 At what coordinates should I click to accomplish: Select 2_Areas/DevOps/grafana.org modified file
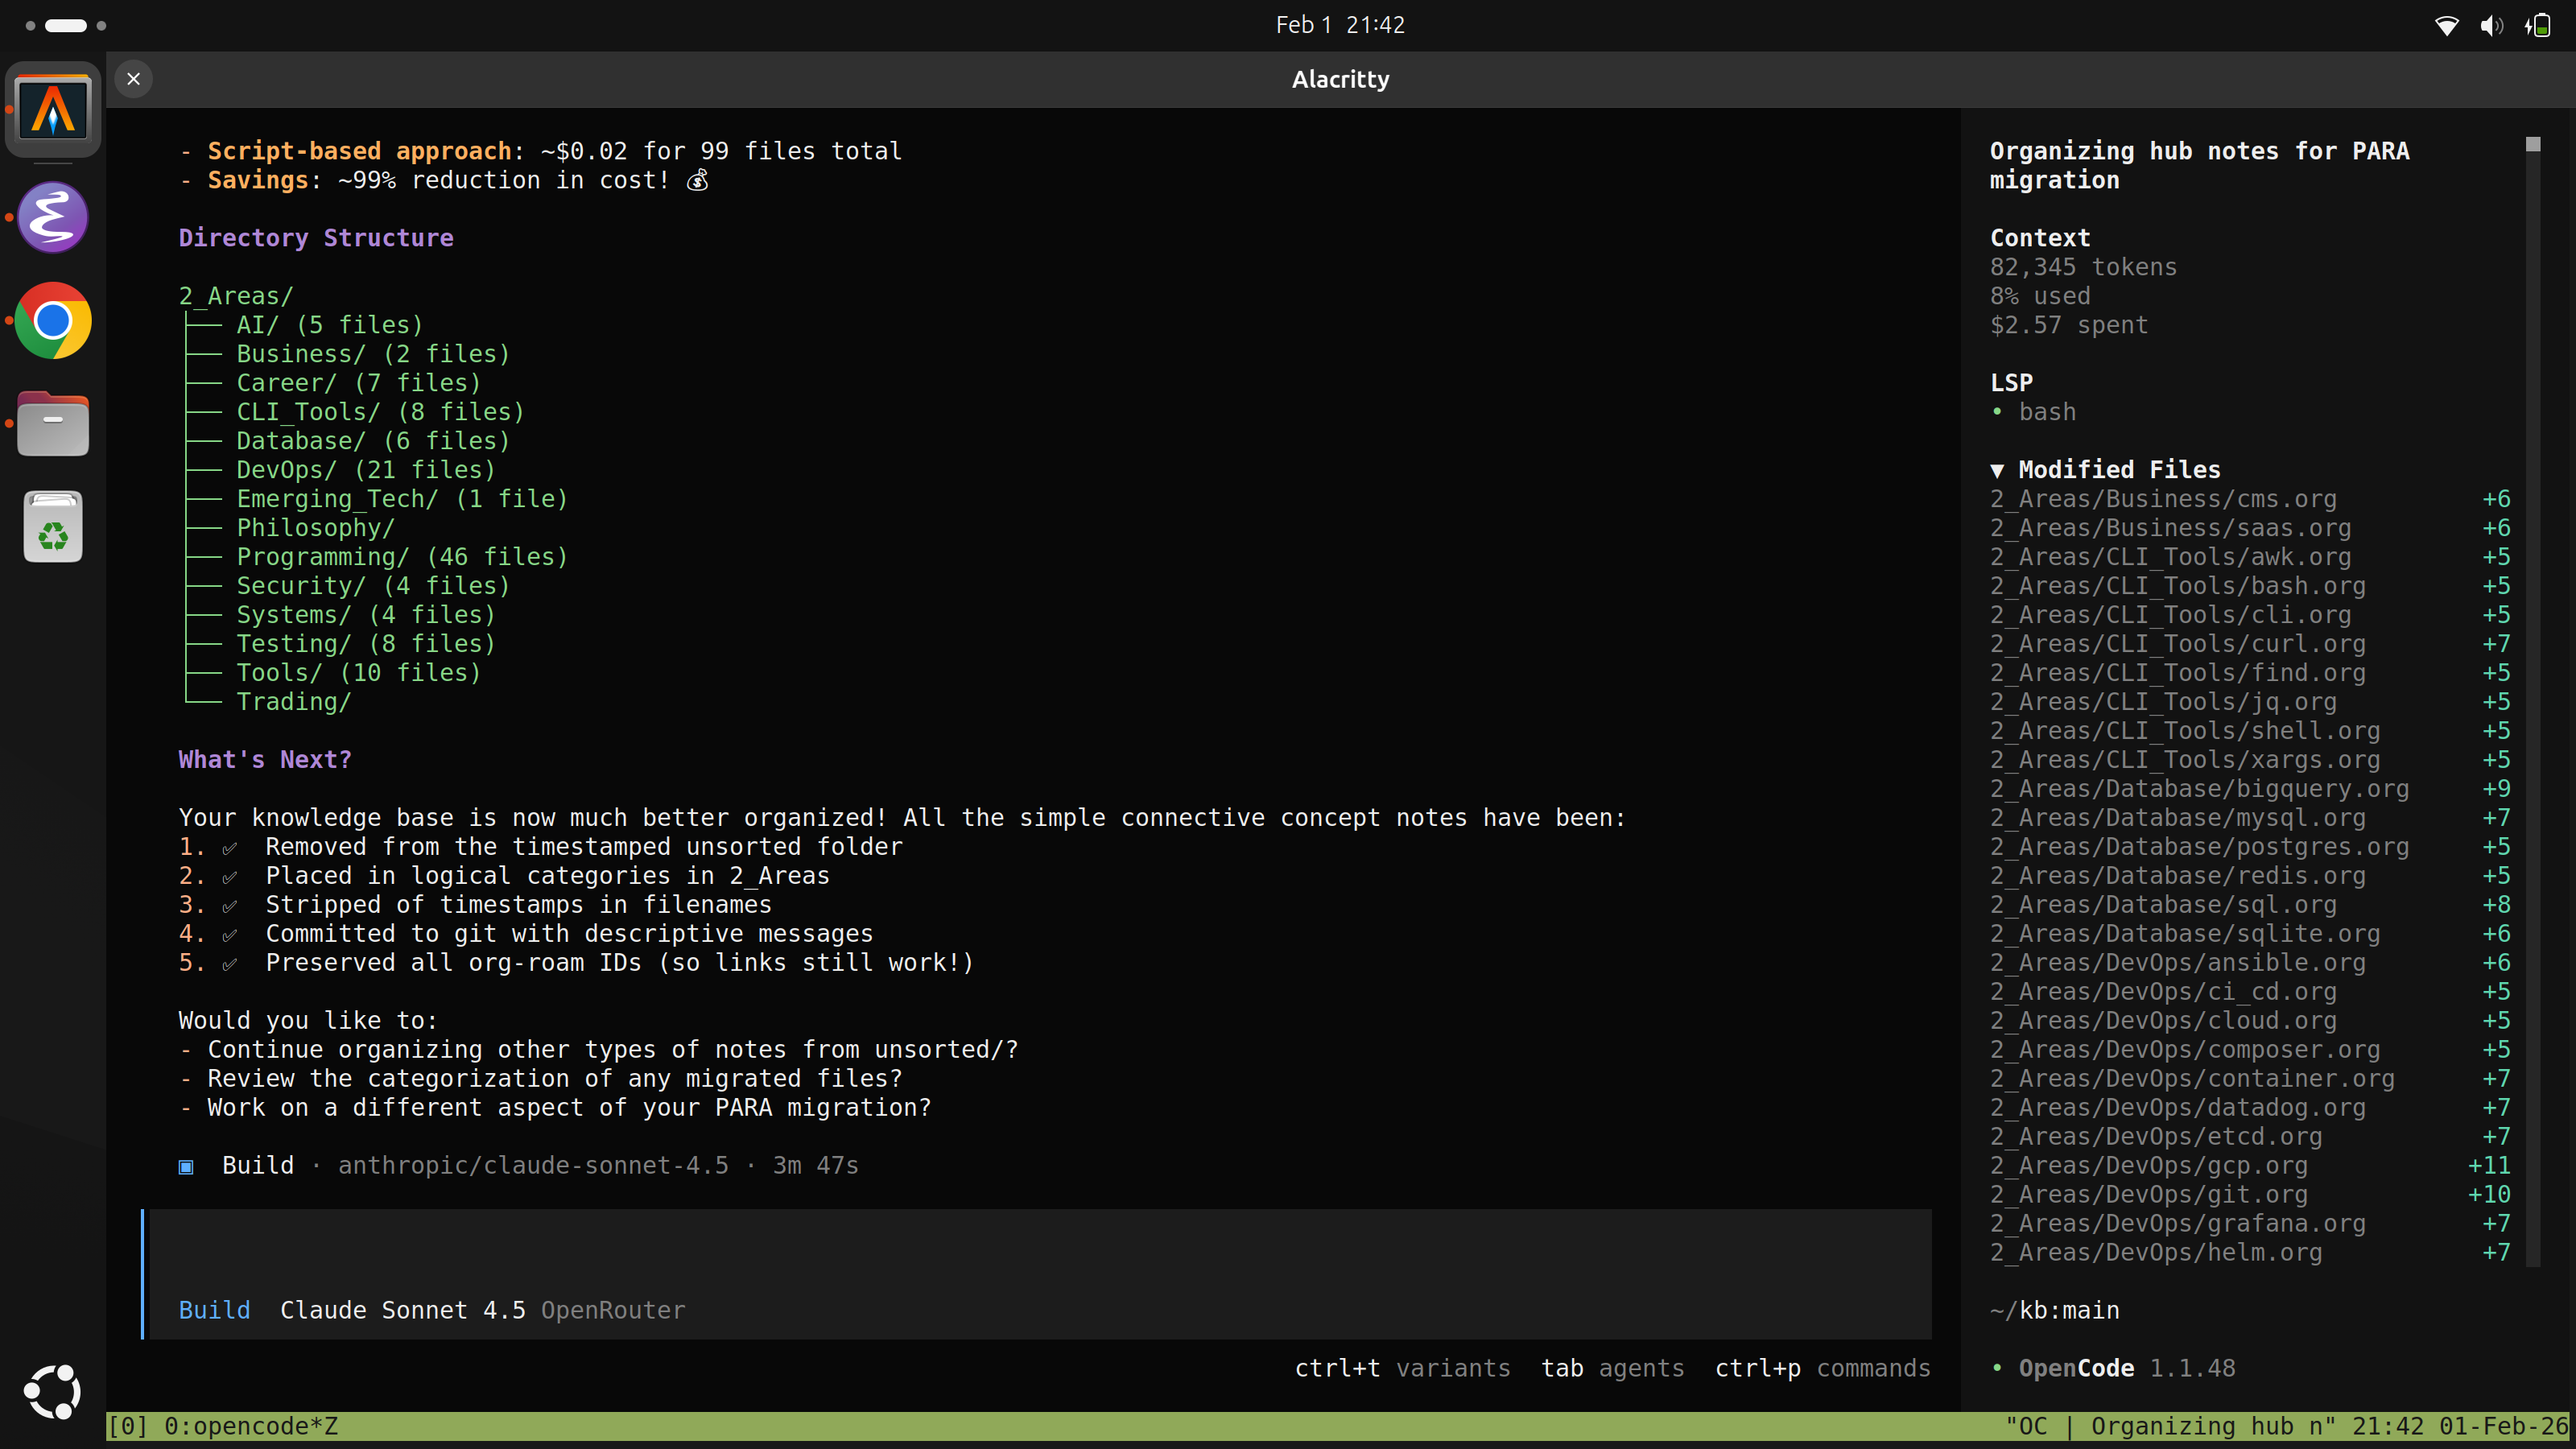[2250, 1224]
